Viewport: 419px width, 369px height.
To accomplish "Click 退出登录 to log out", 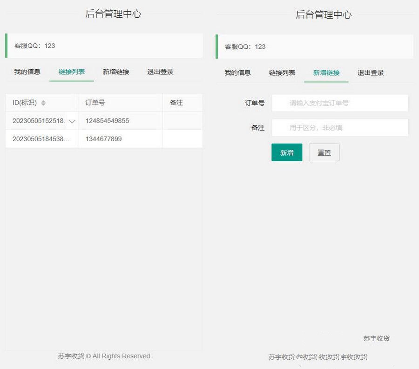I will tap(160, 72).
